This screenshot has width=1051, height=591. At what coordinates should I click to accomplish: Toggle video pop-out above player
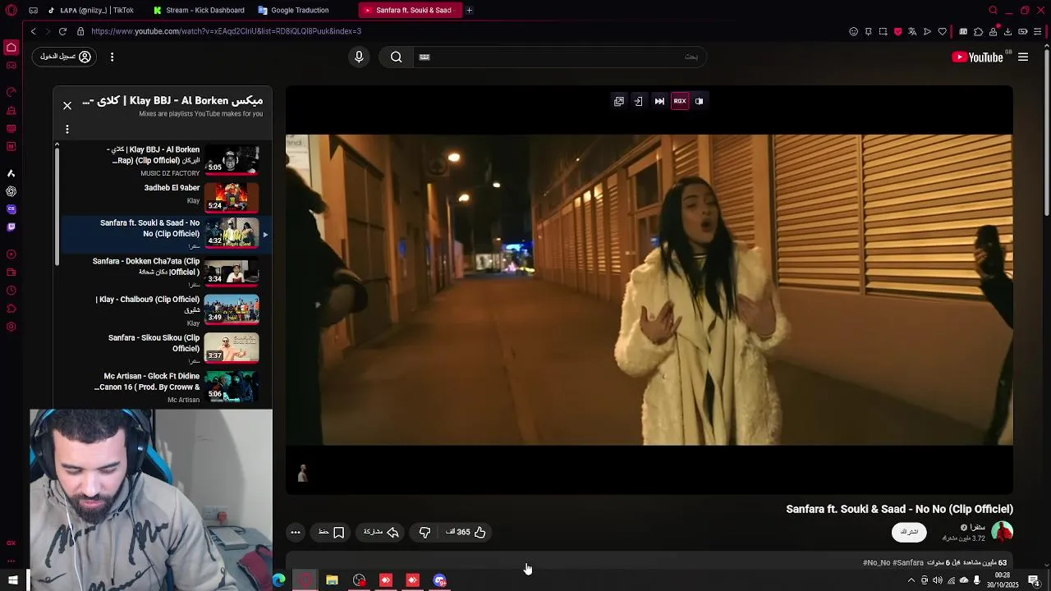tap(619, 101)
